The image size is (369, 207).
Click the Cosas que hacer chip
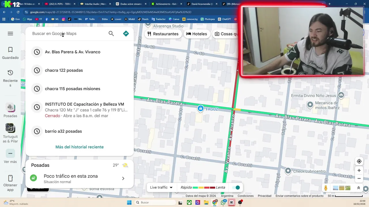(227, 34)
